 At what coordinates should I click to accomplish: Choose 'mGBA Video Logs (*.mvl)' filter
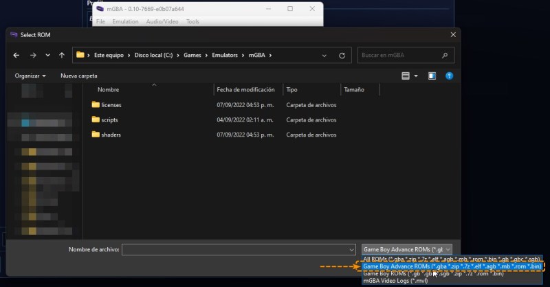452,281
